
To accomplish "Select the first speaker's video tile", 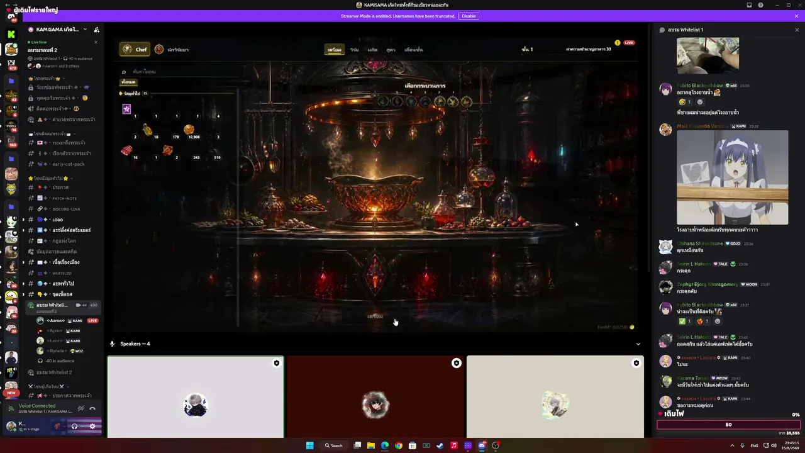I will click(x=196, y=397).
